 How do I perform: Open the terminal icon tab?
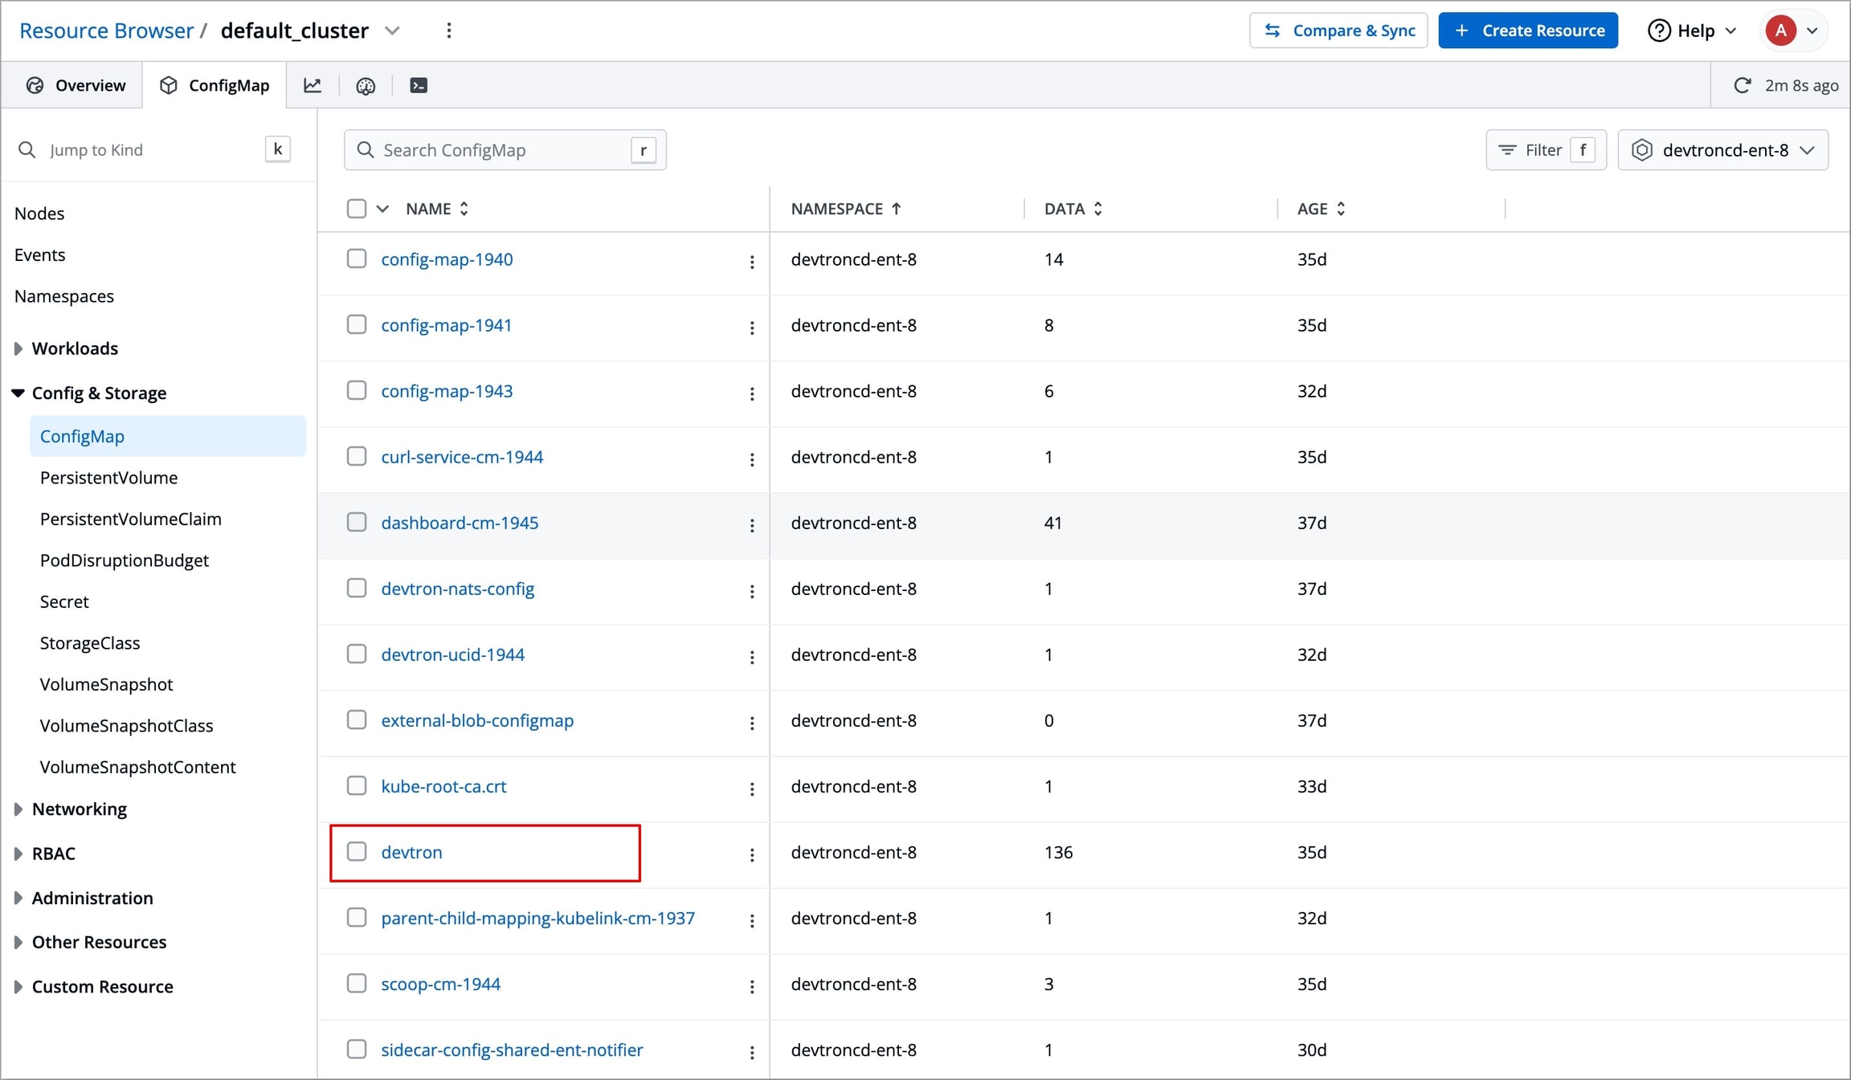419,85
